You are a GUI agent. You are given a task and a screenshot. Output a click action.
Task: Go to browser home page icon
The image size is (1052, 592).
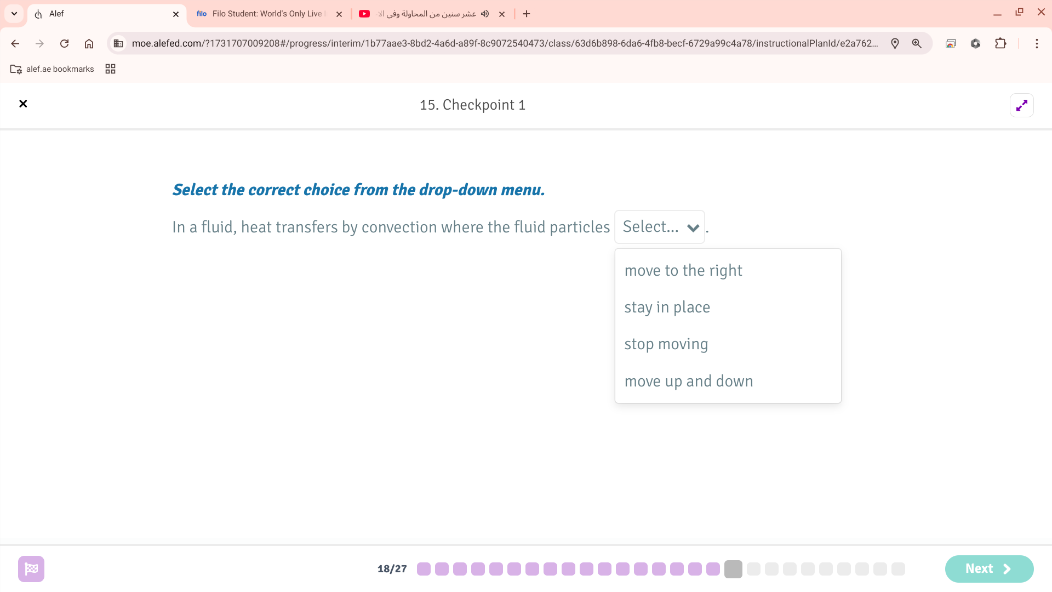pos(89,44)
